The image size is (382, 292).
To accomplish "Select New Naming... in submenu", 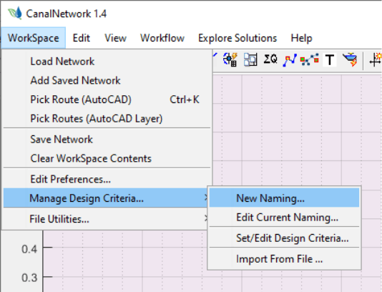I will (x=284, y=198).
